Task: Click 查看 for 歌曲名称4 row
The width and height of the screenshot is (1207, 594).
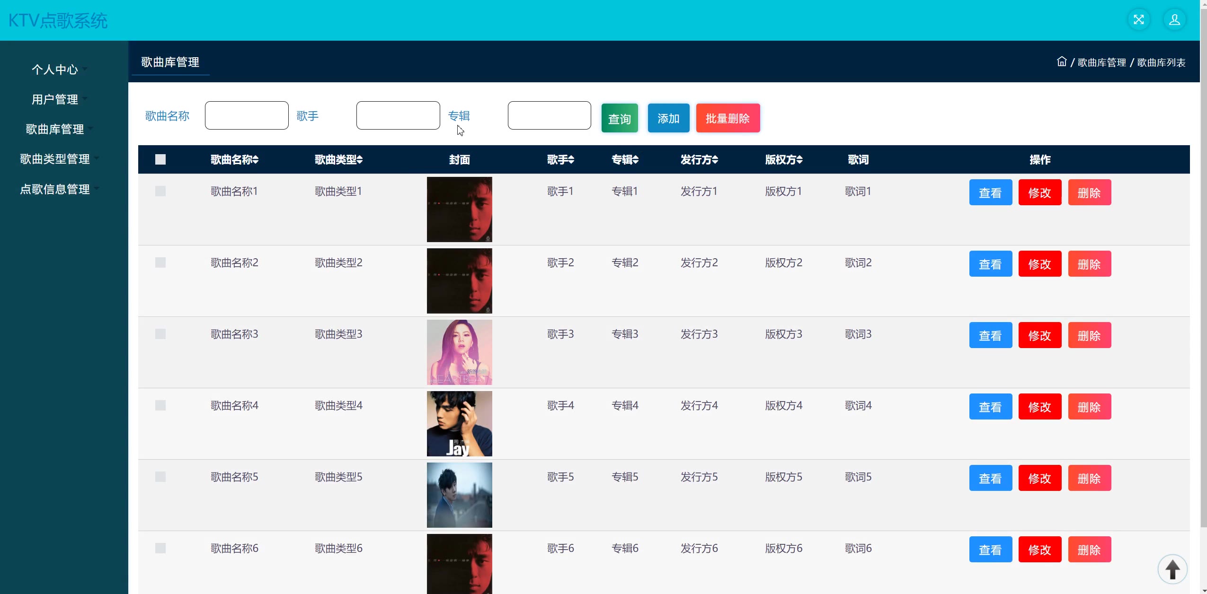Action: click(x=991, y=407)
